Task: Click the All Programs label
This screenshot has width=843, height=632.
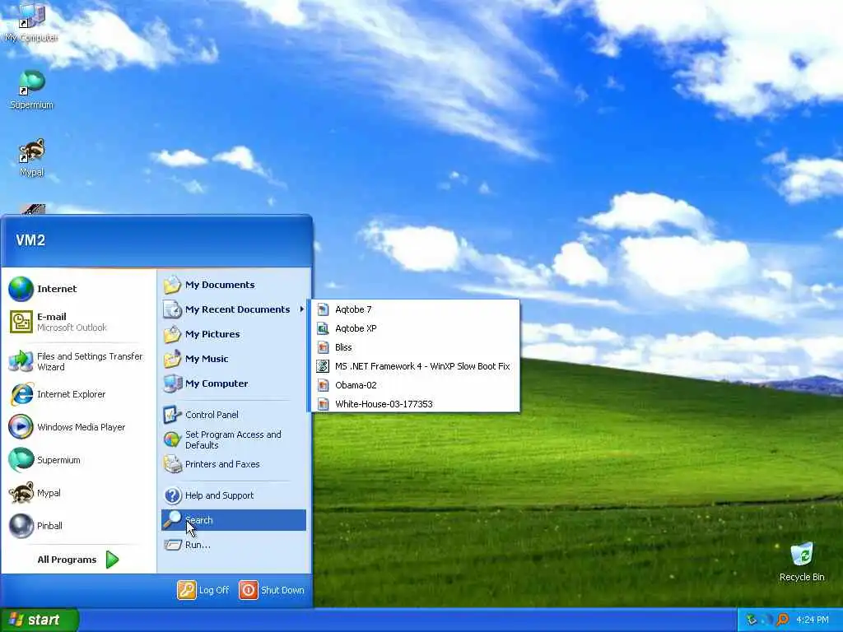Action: click(x=67, y=560)
